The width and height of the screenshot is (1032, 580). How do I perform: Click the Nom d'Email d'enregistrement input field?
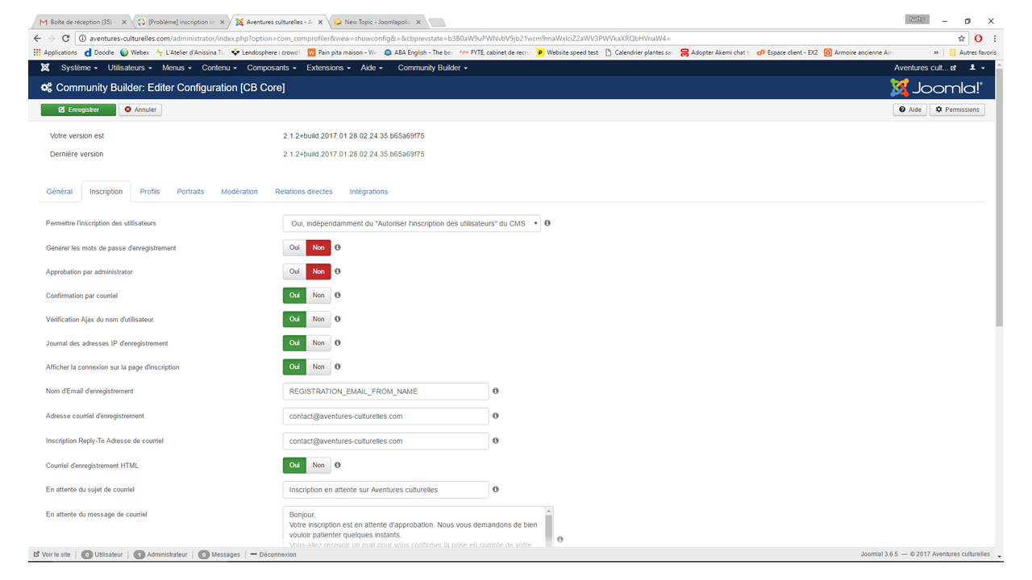coord(386,391)
